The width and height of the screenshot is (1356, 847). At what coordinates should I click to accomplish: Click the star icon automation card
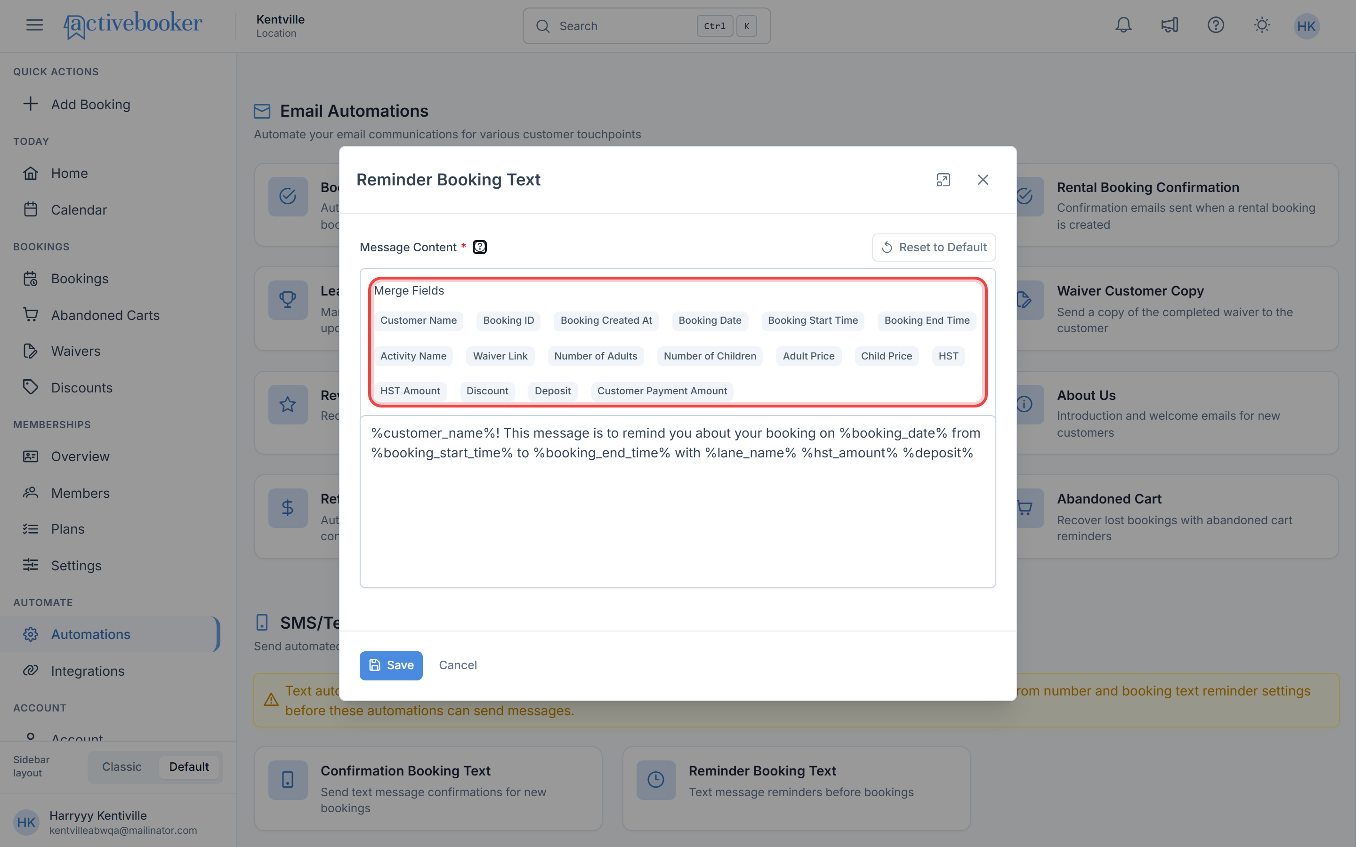pyautogui.click(x=288, y=405)
